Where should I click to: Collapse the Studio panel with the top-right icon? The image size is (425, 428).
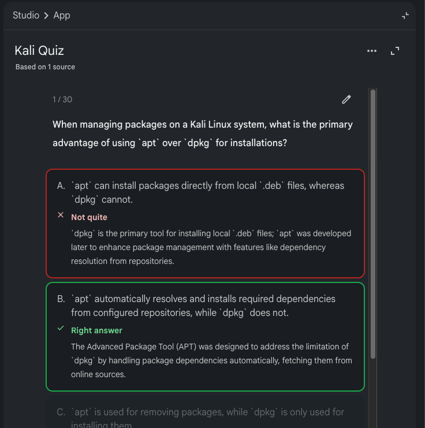point(405,16)
